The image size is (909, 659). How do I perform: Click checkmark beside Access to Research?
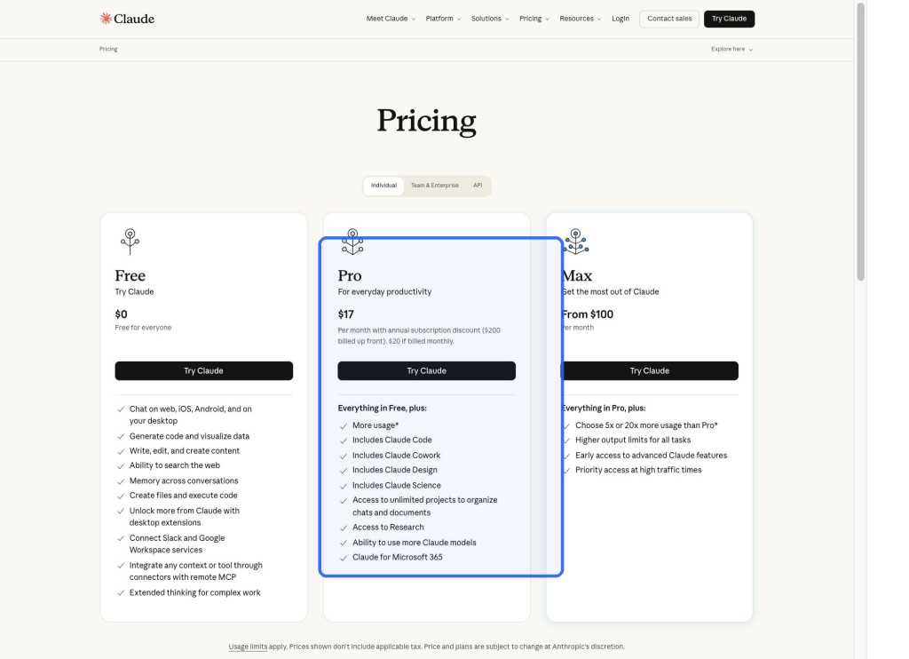[344, 528]
